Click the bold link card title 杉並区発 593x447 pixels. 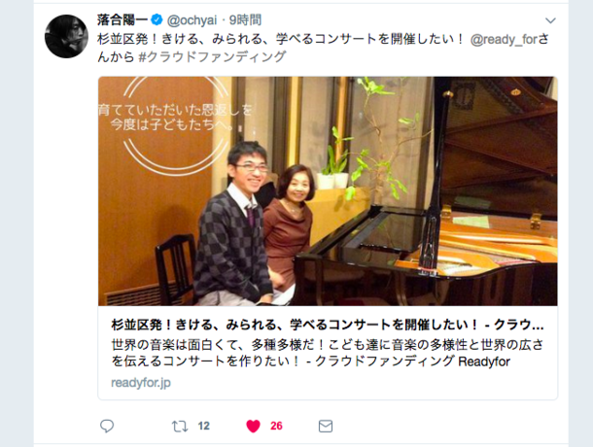pyautogui.click(x=328, y=325)
